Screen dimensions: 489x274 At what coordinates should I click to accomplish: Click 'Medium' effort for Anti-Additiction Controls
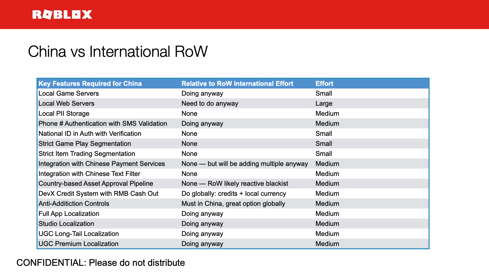coord(327,204)
